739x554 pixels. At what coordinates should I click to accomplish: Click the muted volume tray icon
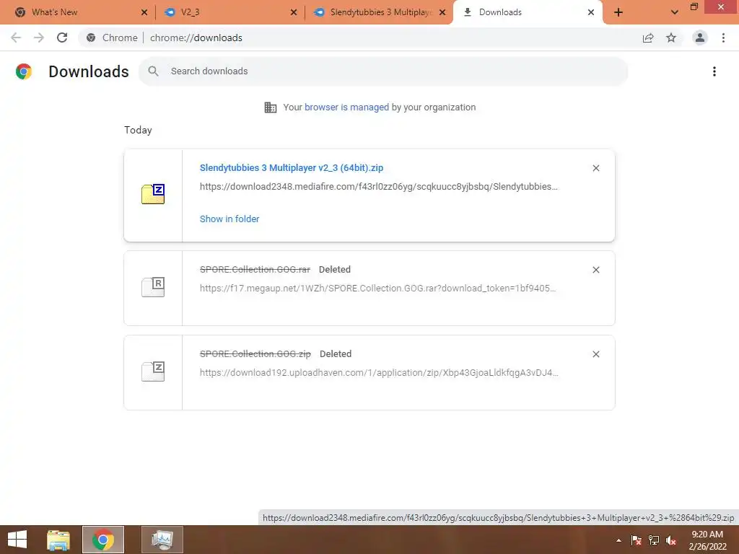pos(671,540)
